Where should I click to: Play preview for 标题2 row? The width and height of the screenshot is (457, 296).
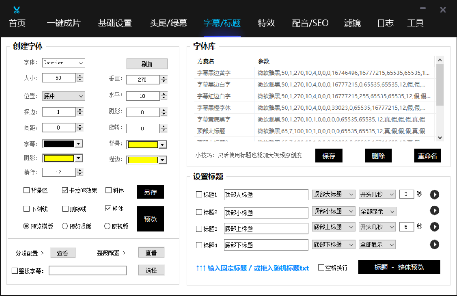[434, 211]
